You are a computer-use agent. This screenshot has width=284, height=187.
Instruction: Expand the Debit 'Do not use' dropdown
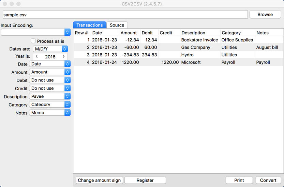pos(50,80)
